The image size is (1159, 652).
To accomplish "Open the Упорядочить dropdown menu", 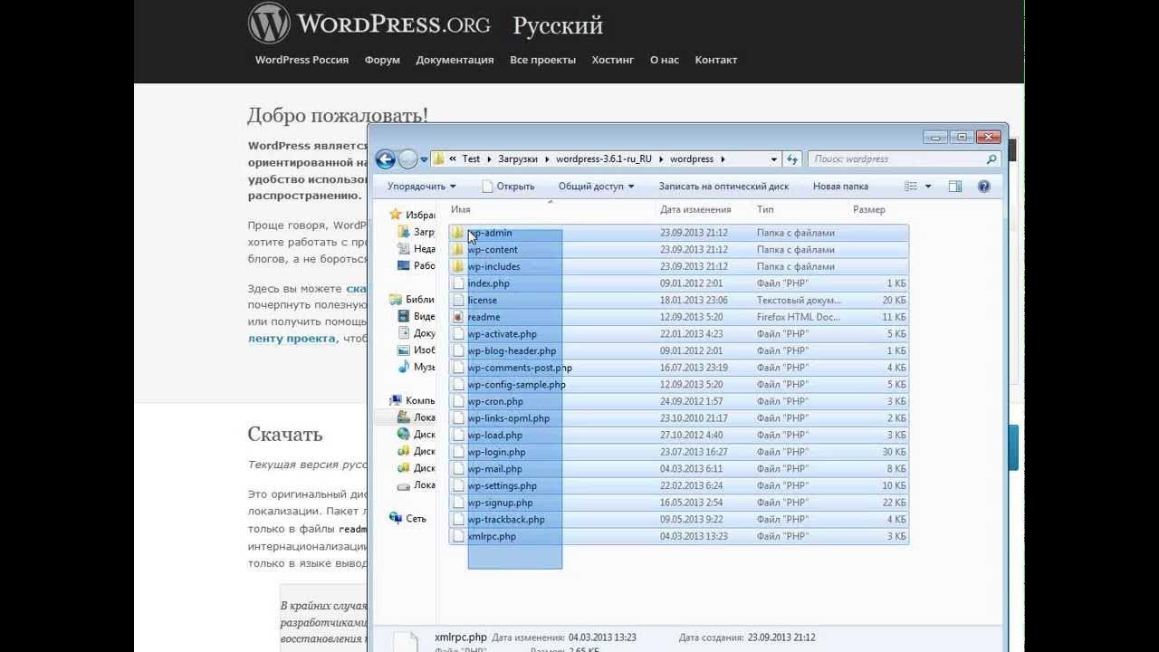I will [x=422, y=187].
